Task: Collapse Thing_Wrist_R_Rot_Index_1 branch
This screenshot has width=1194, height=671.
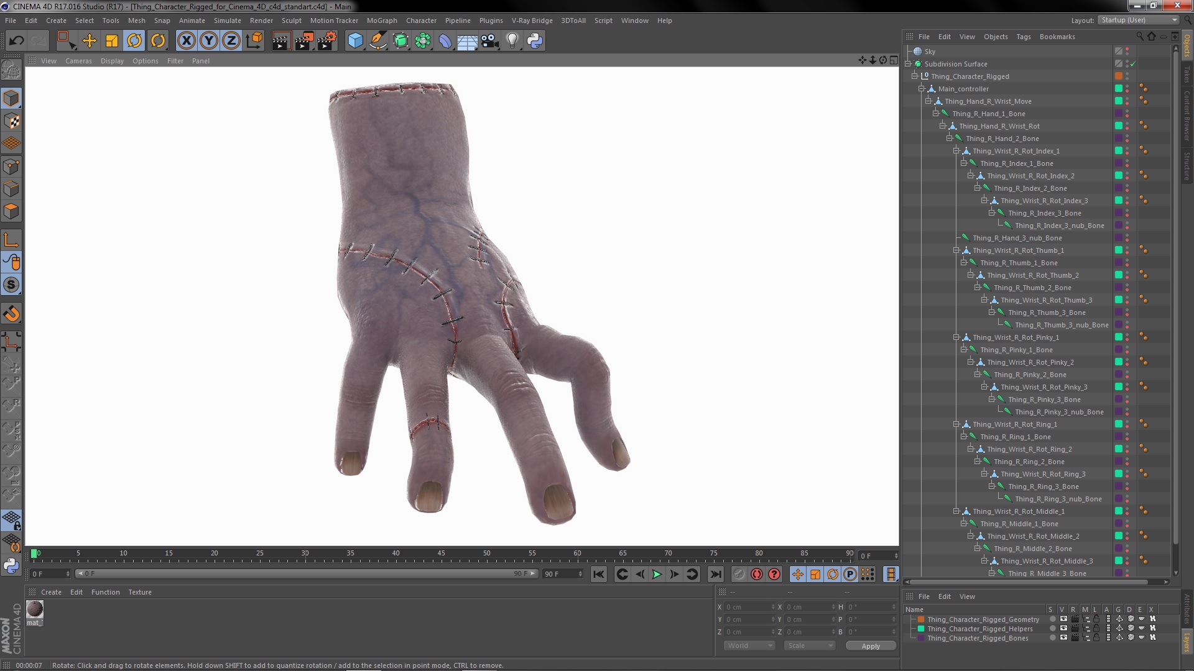Action: pos(956,151)
